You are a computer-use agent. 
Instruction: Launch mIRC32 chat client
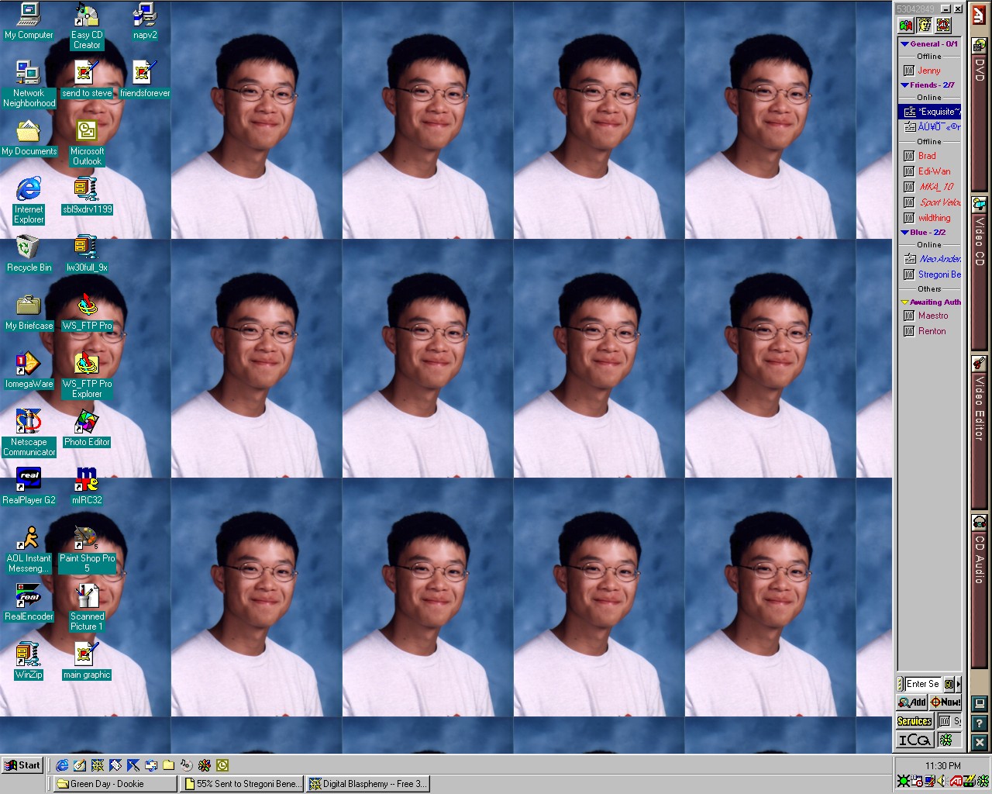point(87,487)
